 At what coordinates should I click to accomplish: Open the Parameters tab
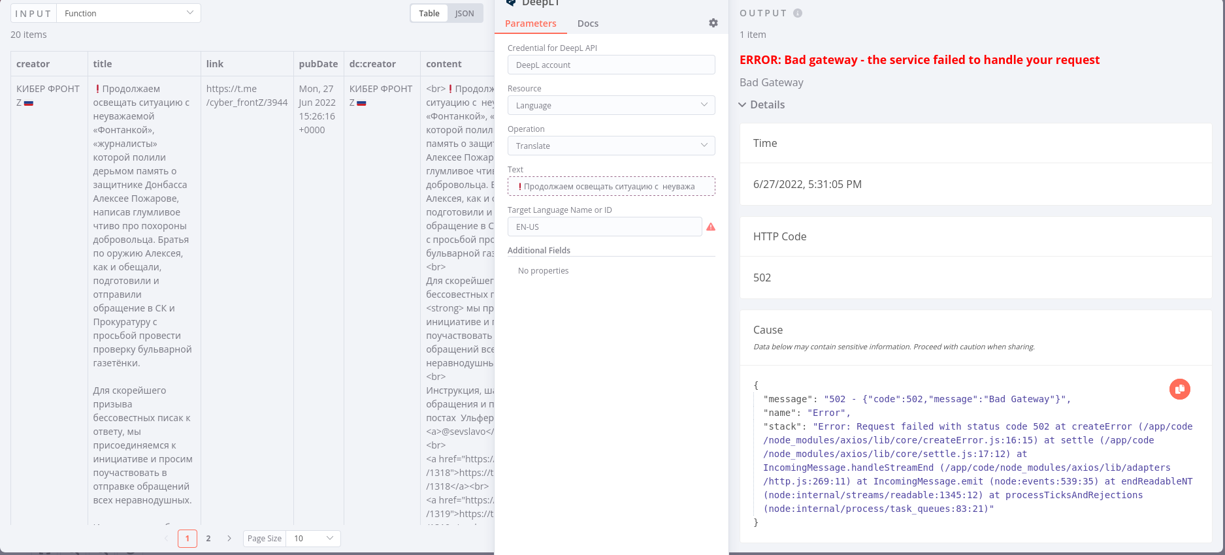click(531, 24)
